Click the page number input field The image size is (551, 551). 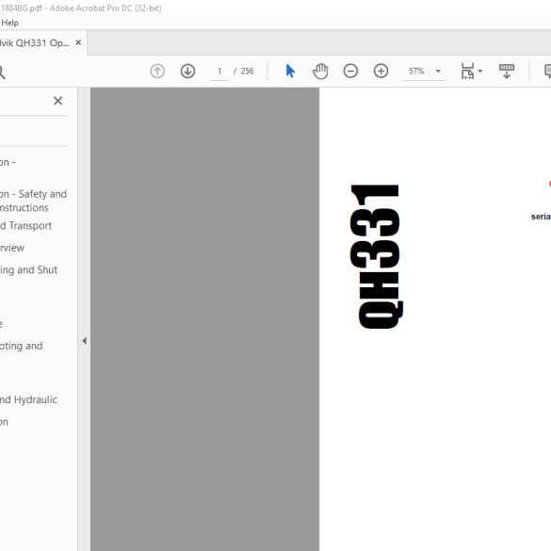point(219,72)
